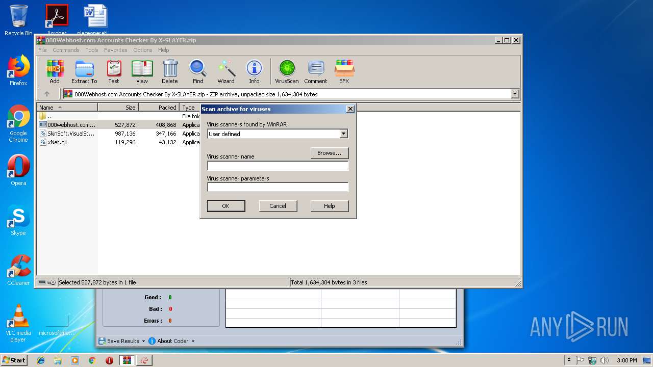The height and width of the screenshot is (367, 653).
Task: Click the Add toolbar icon in WinRAR
Action: tap(55, 71)
